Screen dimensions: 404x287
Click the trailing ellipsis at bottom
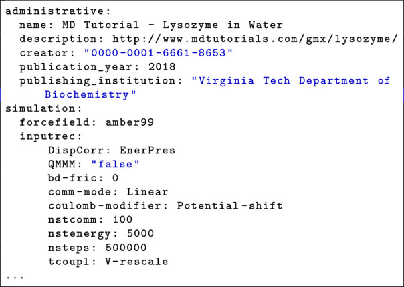point(15,278)
